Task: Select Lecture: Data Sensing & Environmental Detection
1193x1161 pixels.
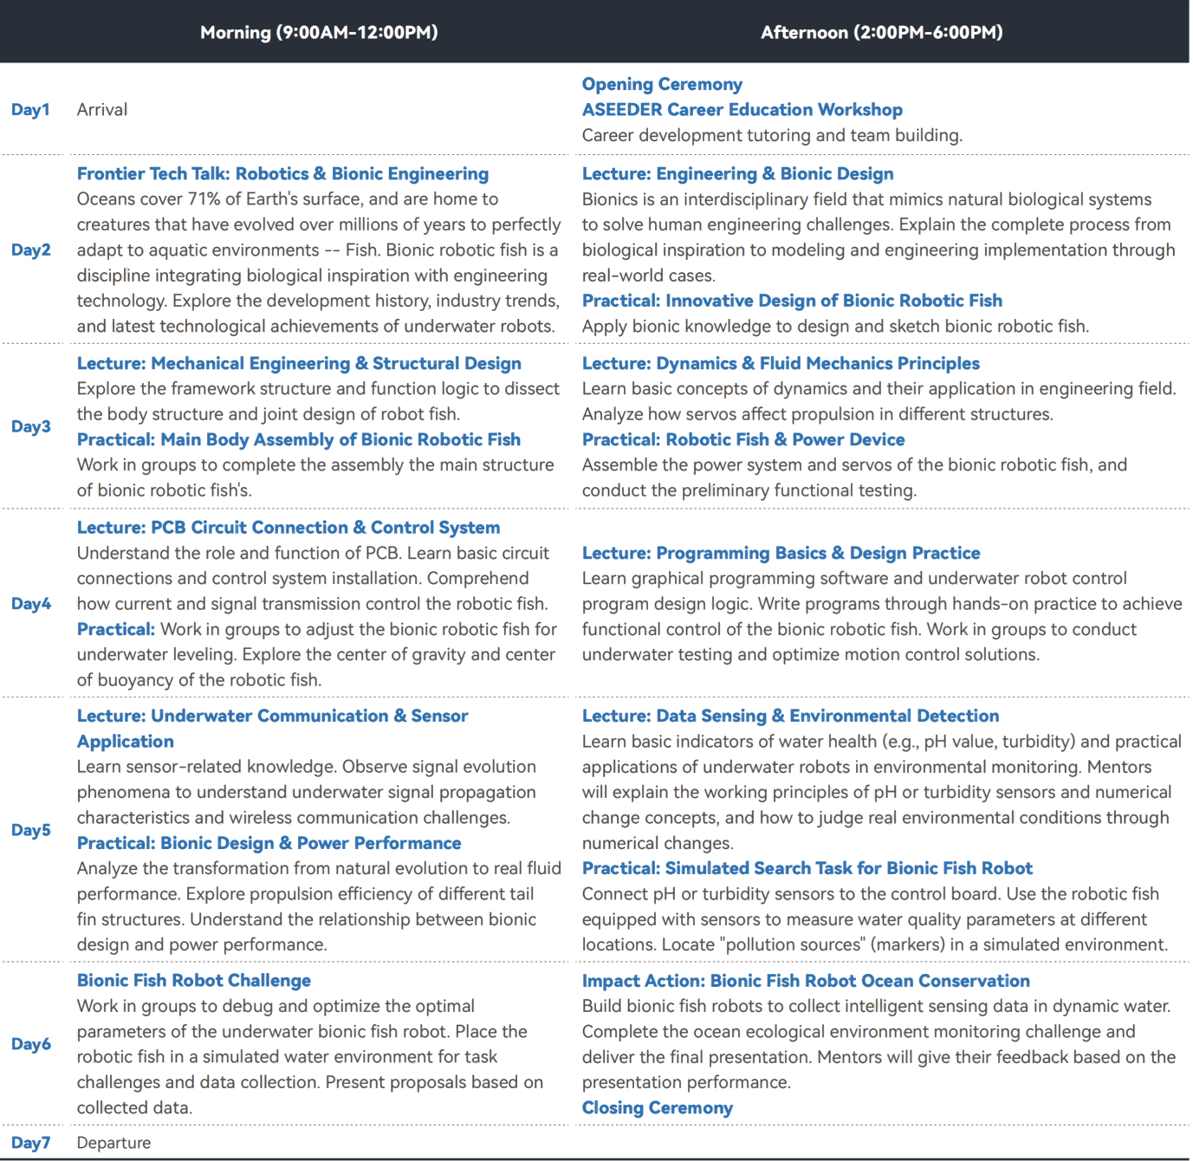Action: coord(790,716)
